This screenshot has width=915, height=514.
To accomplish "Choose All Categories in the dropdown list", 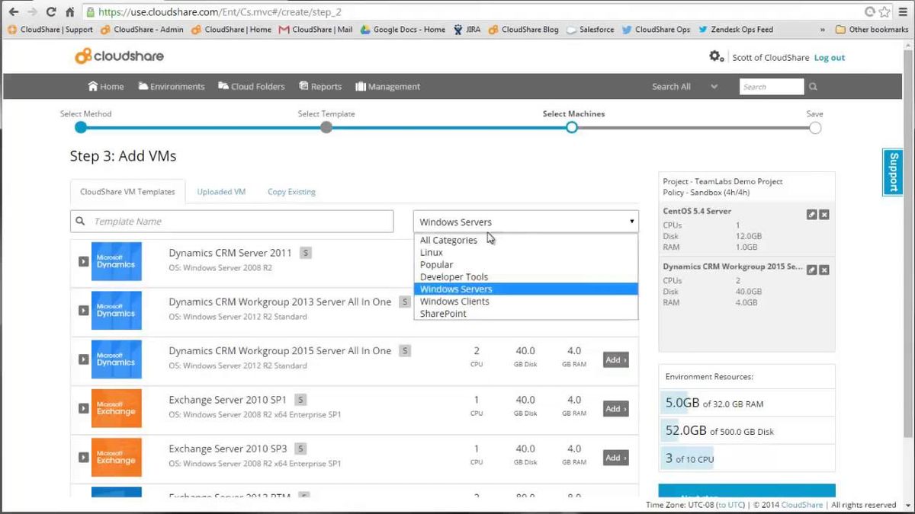I will pyautogui.click(x=526, y=240).
